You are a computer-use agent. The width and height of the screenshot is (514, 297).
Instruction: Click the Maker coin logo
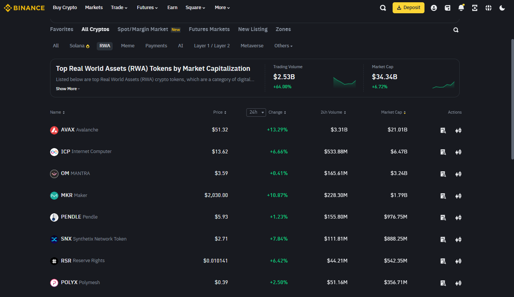(54, 195)
